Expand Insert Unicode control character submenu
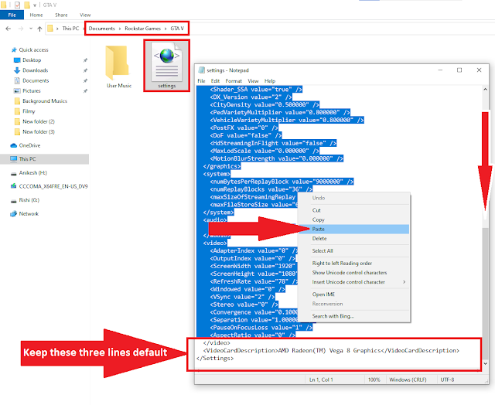The image size is (495, 405). click(x=353, y=282)
